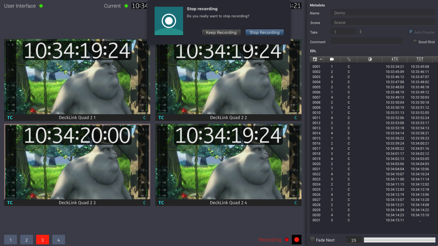This screenshot has width=438, height=246.
Task: Click the red record button at bottom
Action: click(297, 240)
